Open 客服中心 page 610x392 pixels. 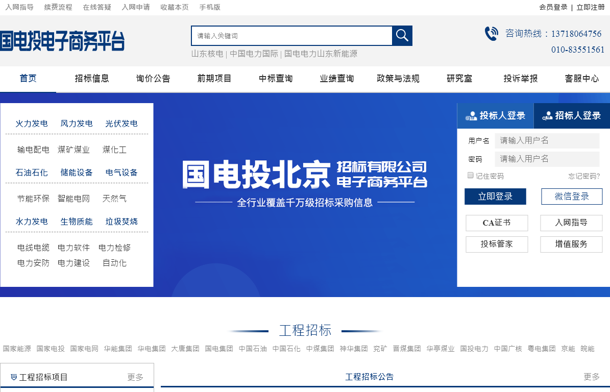582,79
